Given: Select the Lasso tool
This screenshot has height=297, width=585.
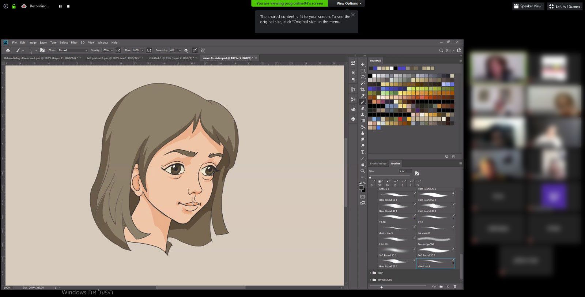Looking at the screenshot, I should click(363, 77).
